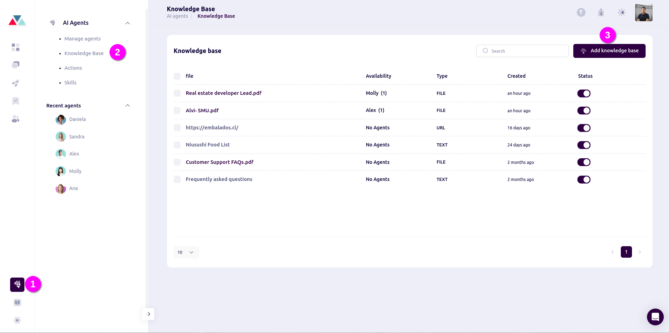The image size is (669, 333).
Task: Click the Availability column header
Action: coord(378,76)
